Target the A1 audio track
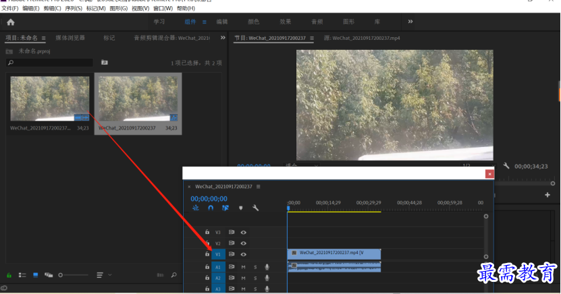The image size is (561, 294). 218,267
